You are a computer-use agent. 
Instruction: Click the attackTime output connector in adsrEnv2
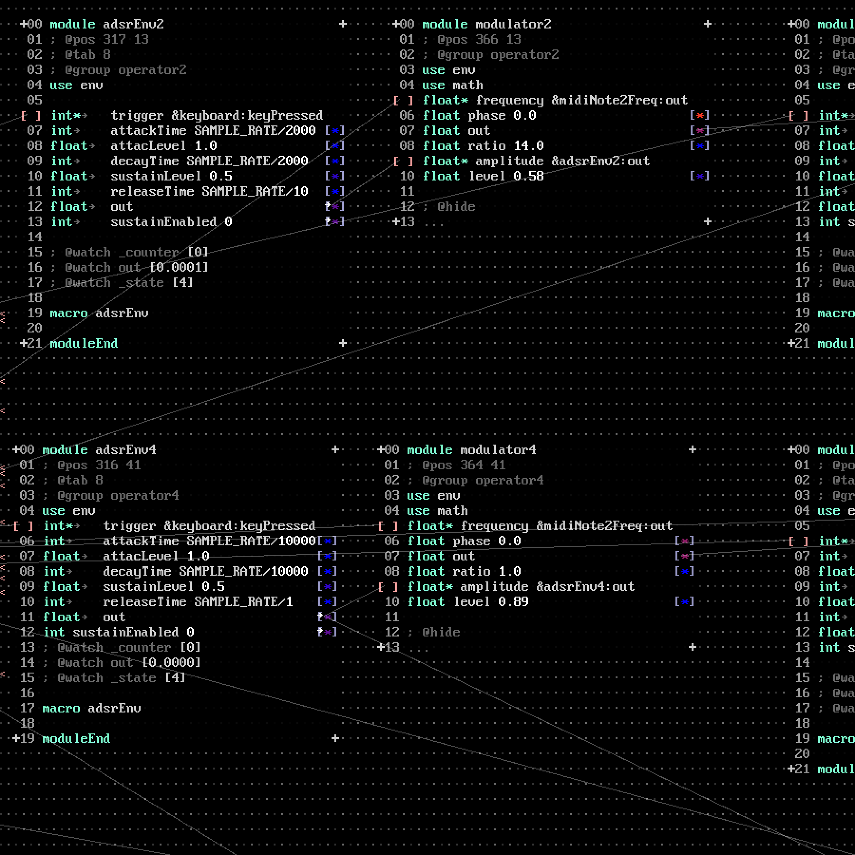pyautogui.click(x=335, y=131)
